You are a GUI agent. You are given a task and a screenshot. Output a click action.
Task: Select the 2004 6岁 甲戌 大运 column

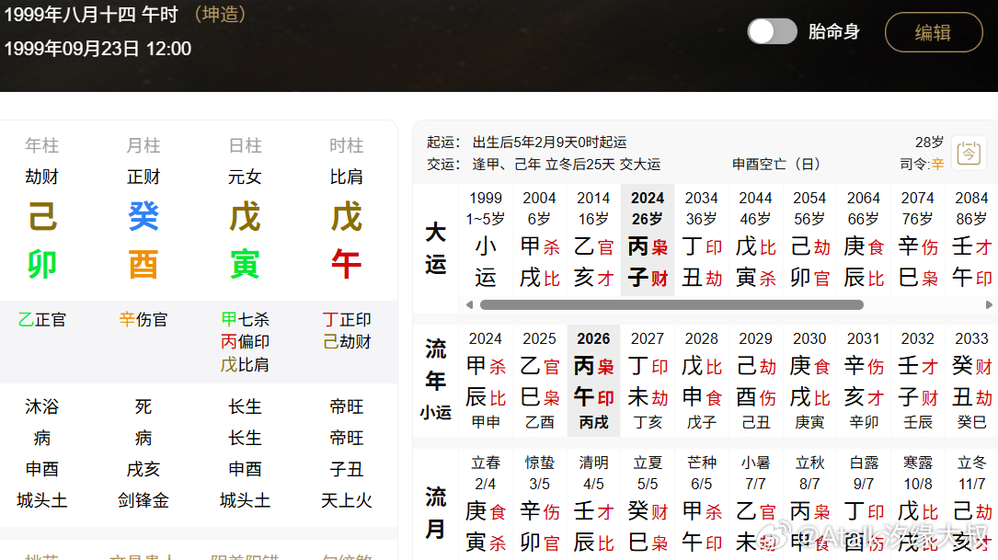click(539, 240)
